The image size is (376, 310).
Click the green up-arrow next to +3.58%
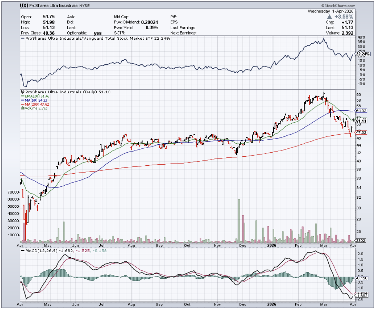tap(329, 17)
